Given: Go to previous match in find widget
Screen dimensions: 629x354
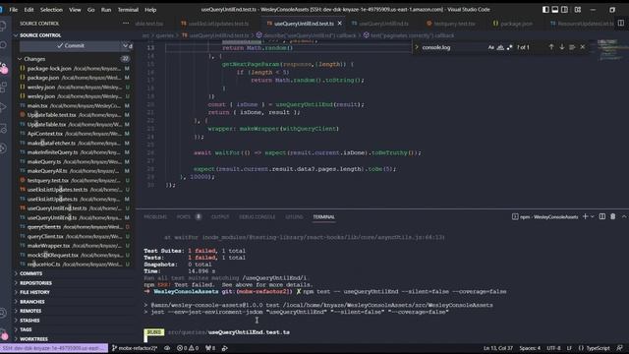Looking at the screenshot, I should pyautogui.click(x=551, y=47).
